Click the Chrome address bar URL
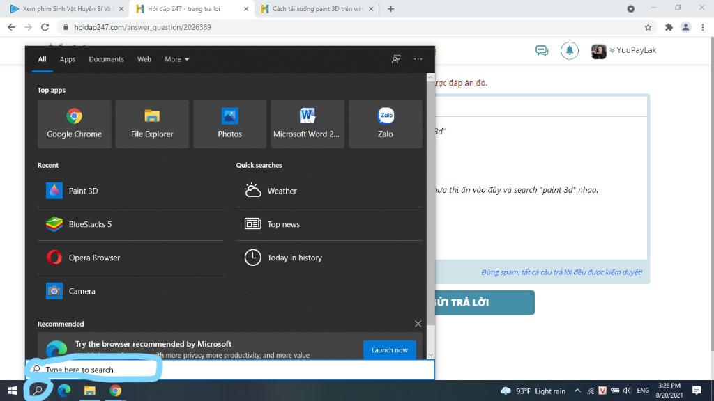 (x=142, y=27)
